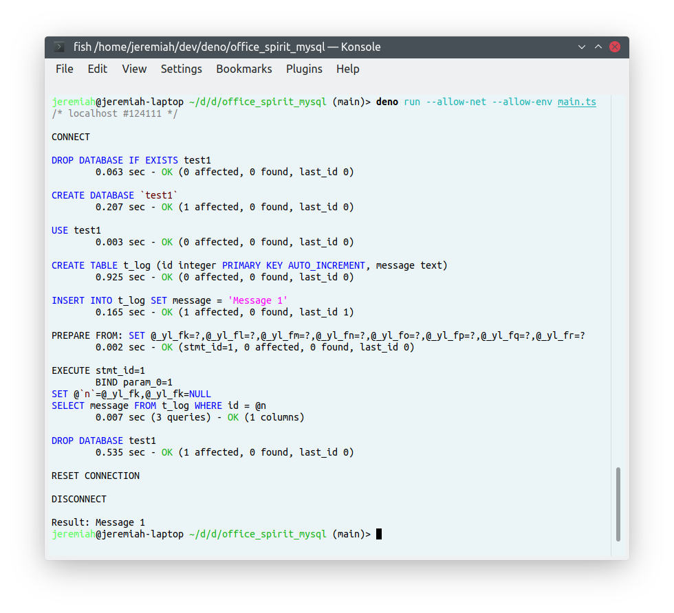Open the Settings menu
The width and height of the screenshot is (674, 613).
pos(182,69)
